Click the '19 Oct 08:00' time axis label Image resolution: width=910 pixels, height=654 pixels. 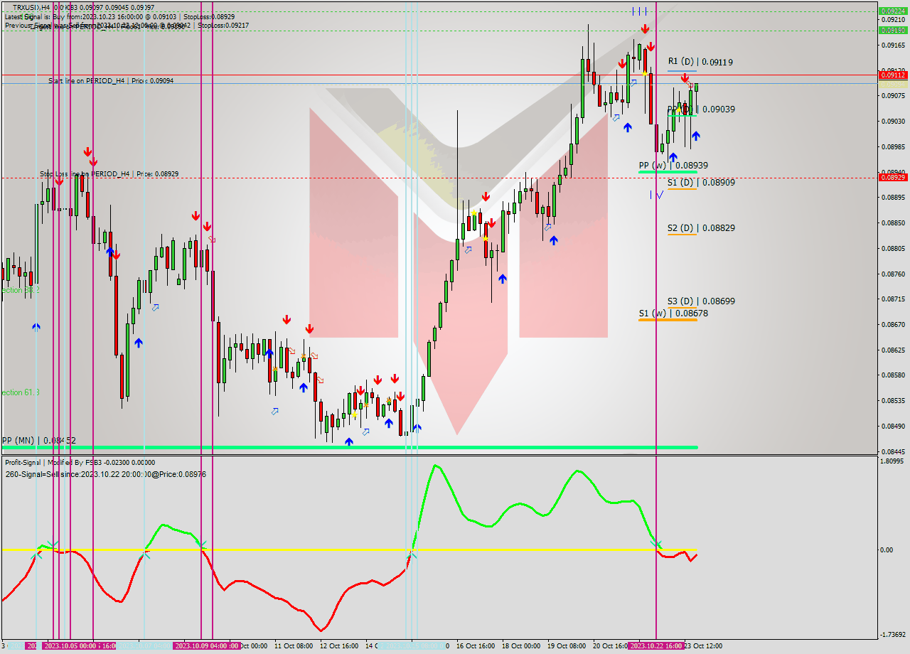(x=567, y=645)
